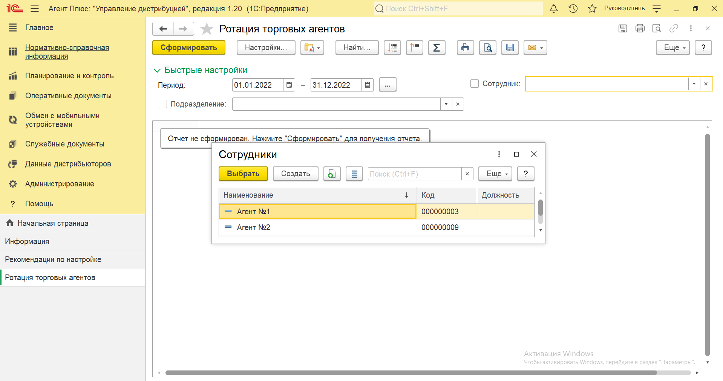
Task: Open the end date calendar picker
Action: [x=368, y=85]
